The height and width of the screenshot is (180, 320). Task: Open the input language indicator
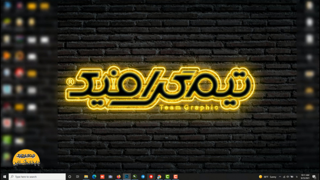tap(297, 177)
